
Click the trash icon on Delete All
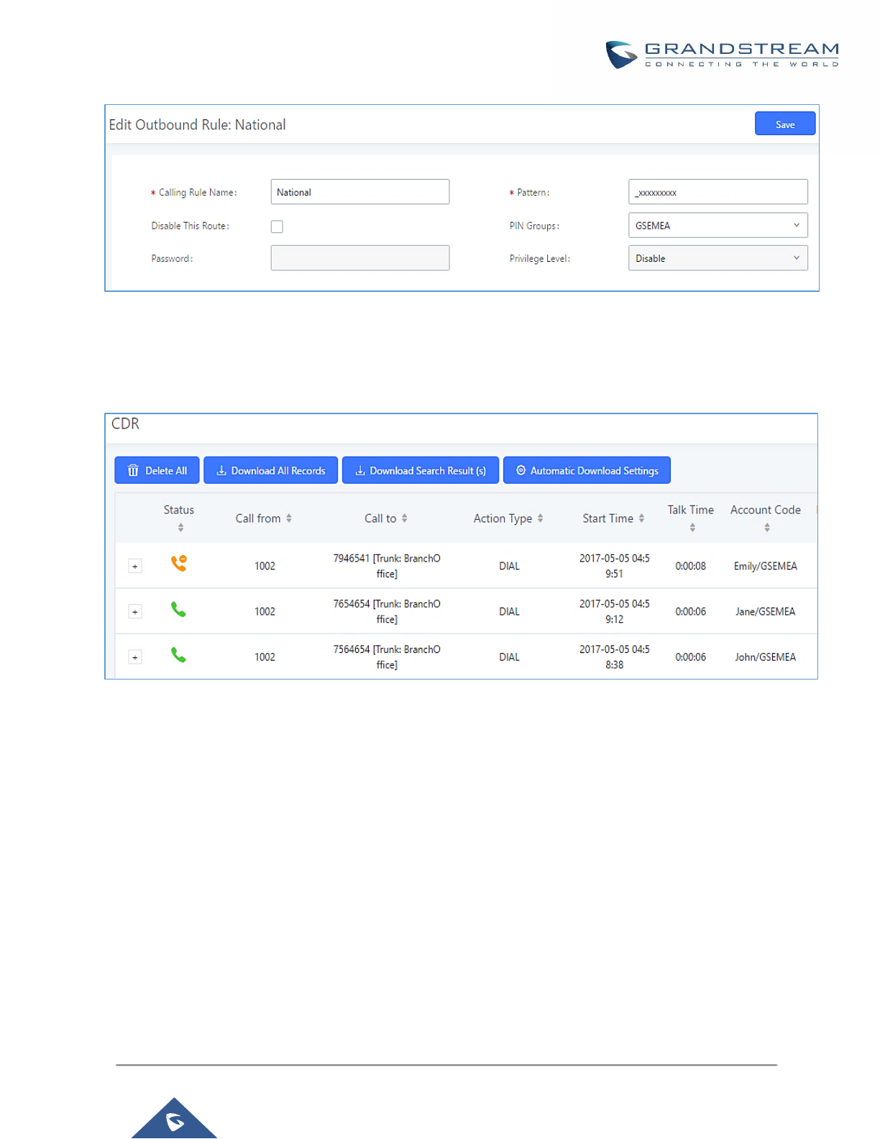[133, 470]
